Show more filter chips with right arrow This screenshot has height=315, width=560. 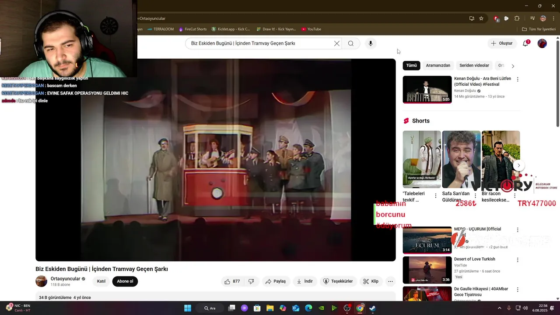(513, 66)
